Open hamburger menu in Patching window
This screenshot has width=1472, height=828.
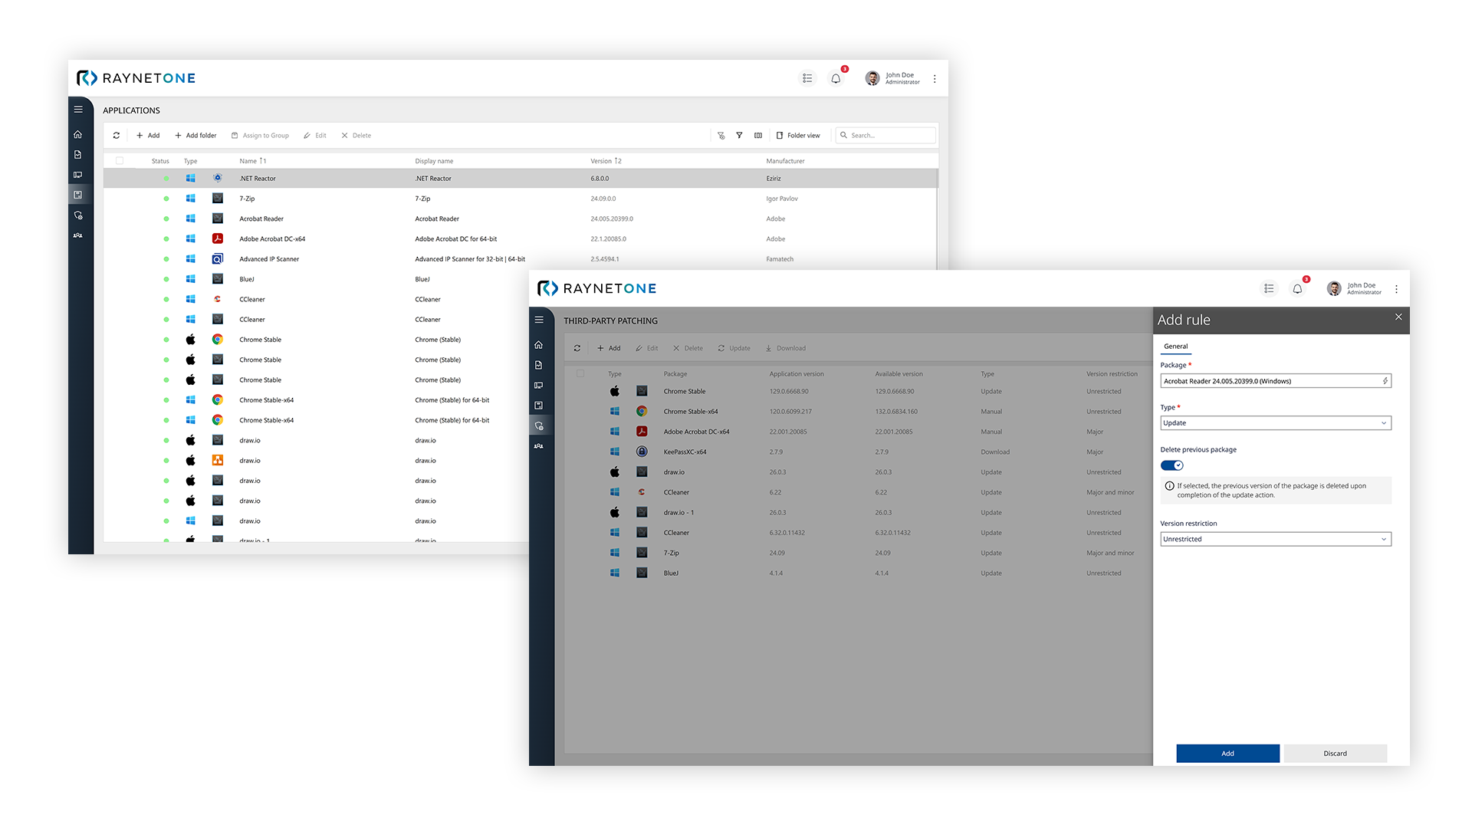click(539, 320)
